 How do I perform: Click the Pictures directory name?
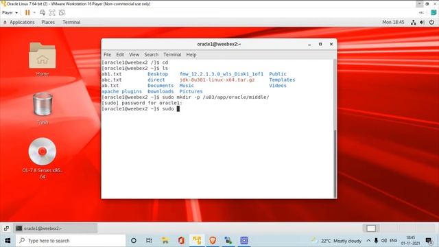point(191,91)
